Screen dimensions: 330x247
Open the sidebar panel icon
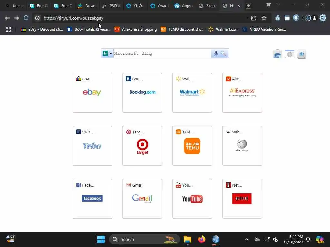tap(287, 18)
